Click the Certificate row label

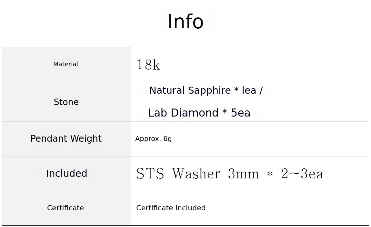(x=65, y=208)
